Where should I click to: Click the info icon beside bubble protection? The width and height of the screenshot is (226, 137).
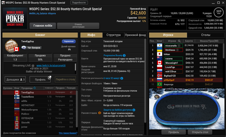[x=134, y=110]
